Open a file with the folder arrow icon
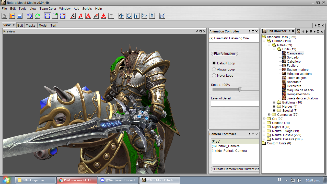 [12, 16]
